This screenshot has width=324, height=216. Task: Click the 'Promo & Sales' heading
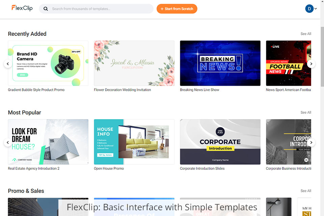(x=26, y=191)
